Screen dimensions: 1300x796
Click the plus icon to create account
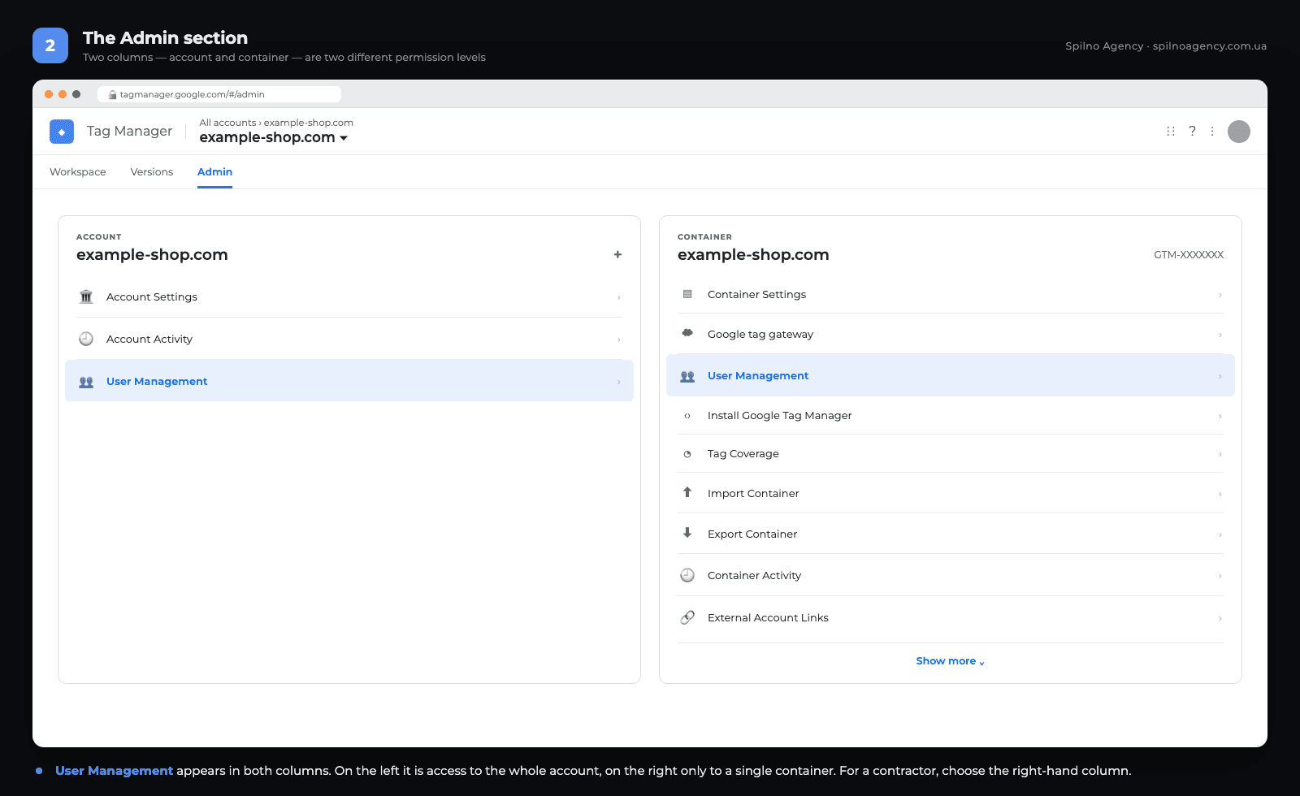pyautogui.click(x=617, y=254)
